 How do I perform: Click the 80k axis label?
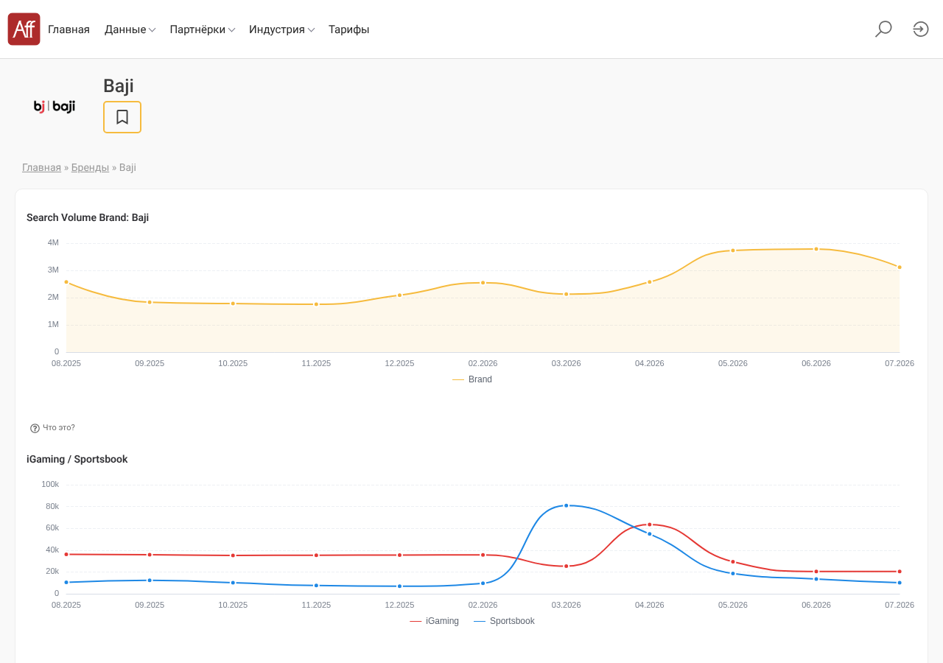pos(52,506)
